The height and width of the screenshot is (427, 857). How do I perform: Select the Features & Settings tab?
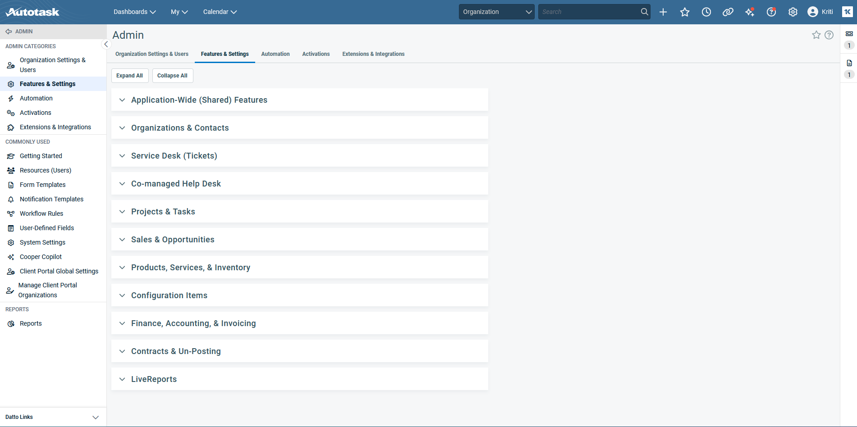point(225,54)
